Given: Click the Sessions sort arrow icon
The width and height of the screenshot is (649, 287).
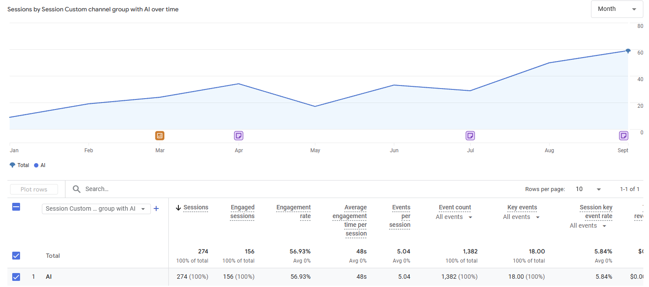Looking at the screenshot, I should 178,208.
